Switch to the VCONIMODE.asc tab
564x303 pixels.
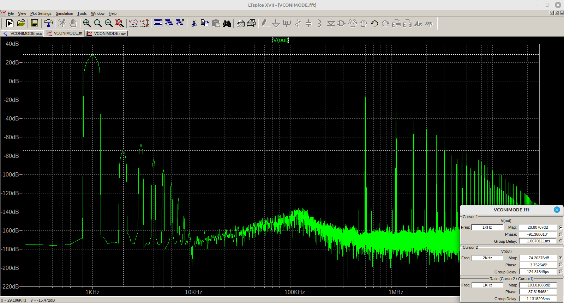(23, 33)
